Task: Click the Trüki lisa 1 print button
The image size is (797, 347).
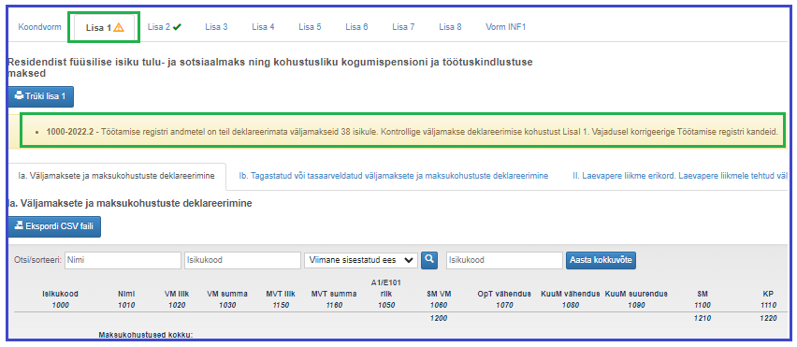Action: (40, 96)
